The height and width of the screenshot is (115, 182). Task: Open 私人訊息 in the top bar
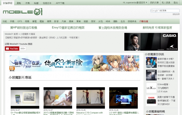(166, 3)
